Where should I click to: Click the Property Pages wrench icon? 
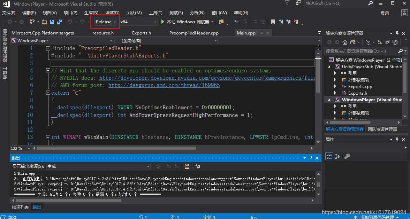(x=347, y=156)
